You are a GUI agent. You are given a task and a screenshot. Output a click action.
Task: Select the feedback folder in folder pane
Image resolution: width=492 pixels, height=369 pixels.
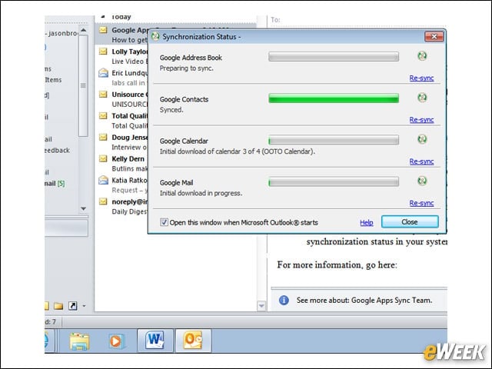[x=57, y=151]
